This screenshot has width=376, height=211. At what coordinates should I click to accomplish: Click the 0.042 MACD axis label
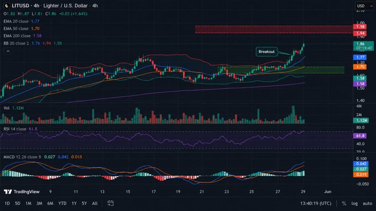tap(361, 164)
